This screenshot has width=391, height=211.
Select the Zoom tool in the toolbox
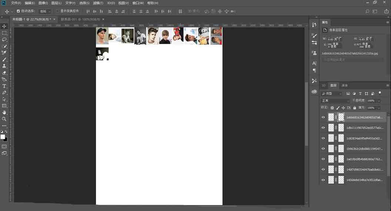[4, 119]
